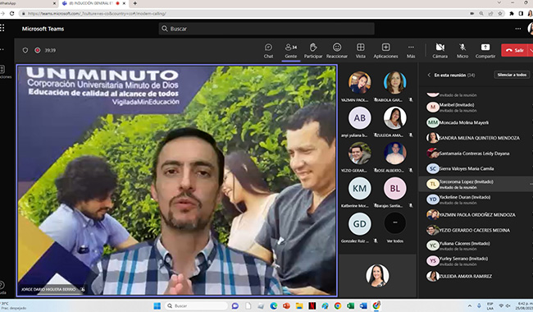Image resolution: width=533 pixels, height=312 pixels.
Task: Expand the arrow beside Salir
Action: 531,50
